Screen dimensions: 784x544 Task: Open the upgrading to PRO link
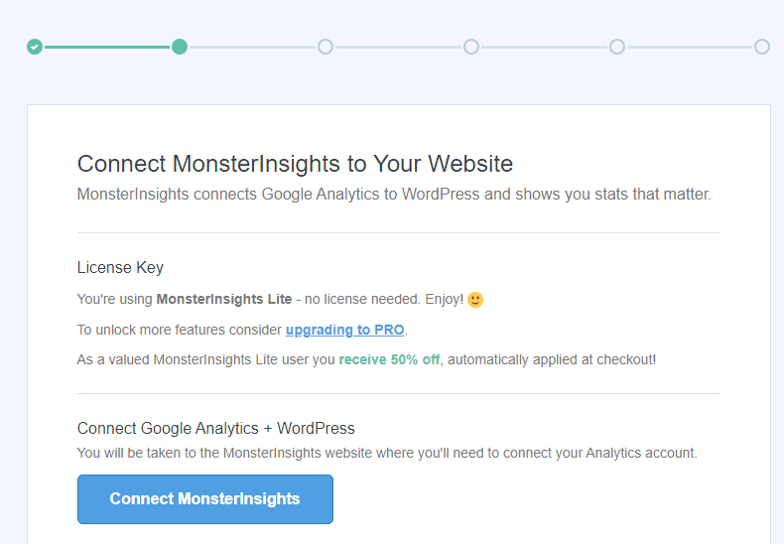coord(345,330)
